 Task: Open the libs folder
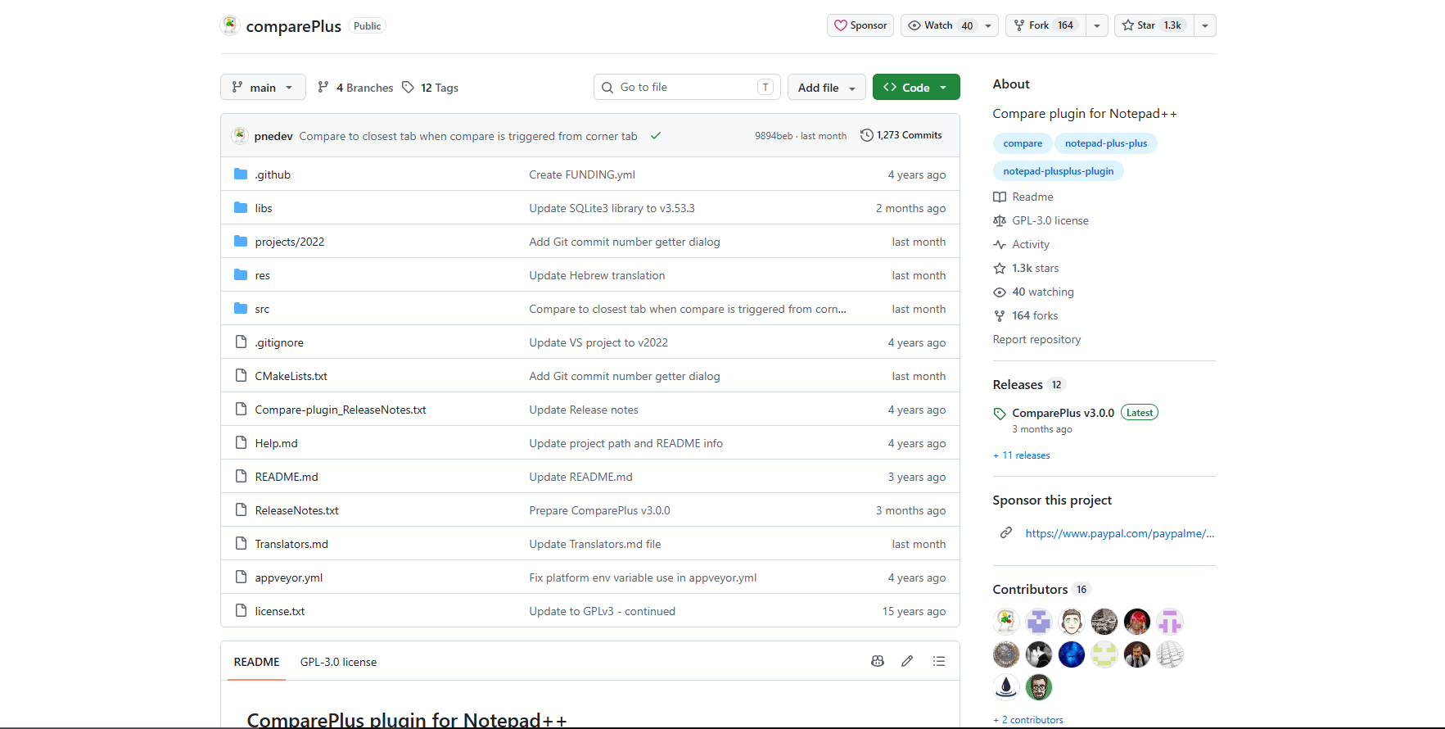[264, 208]
